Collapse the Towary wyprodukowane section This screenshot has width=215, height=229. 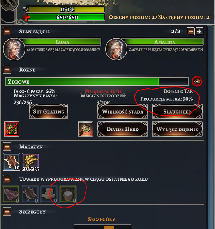click(x=7, y=179)
